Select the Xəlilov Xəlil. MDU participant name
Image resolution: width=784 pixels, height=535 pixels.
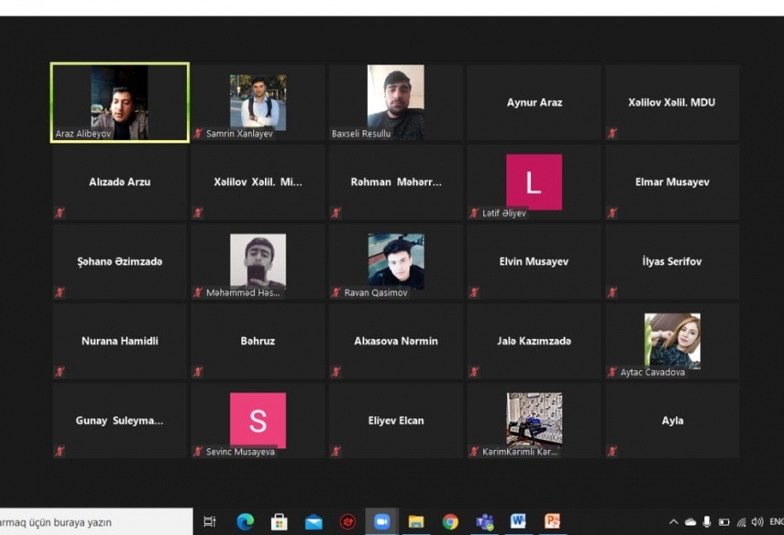672,103
